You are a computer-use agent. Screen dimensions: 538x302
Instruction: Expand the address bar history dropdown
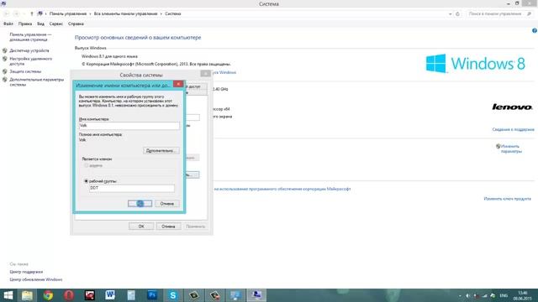click(450, 14)
